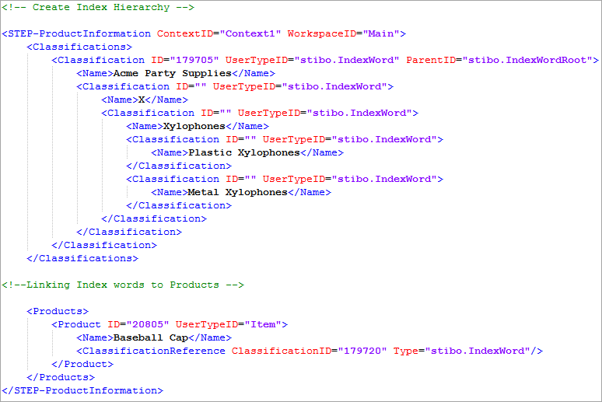
Task: Select the WorkspaceID="Main" attribute
Action: coord(344,33)
